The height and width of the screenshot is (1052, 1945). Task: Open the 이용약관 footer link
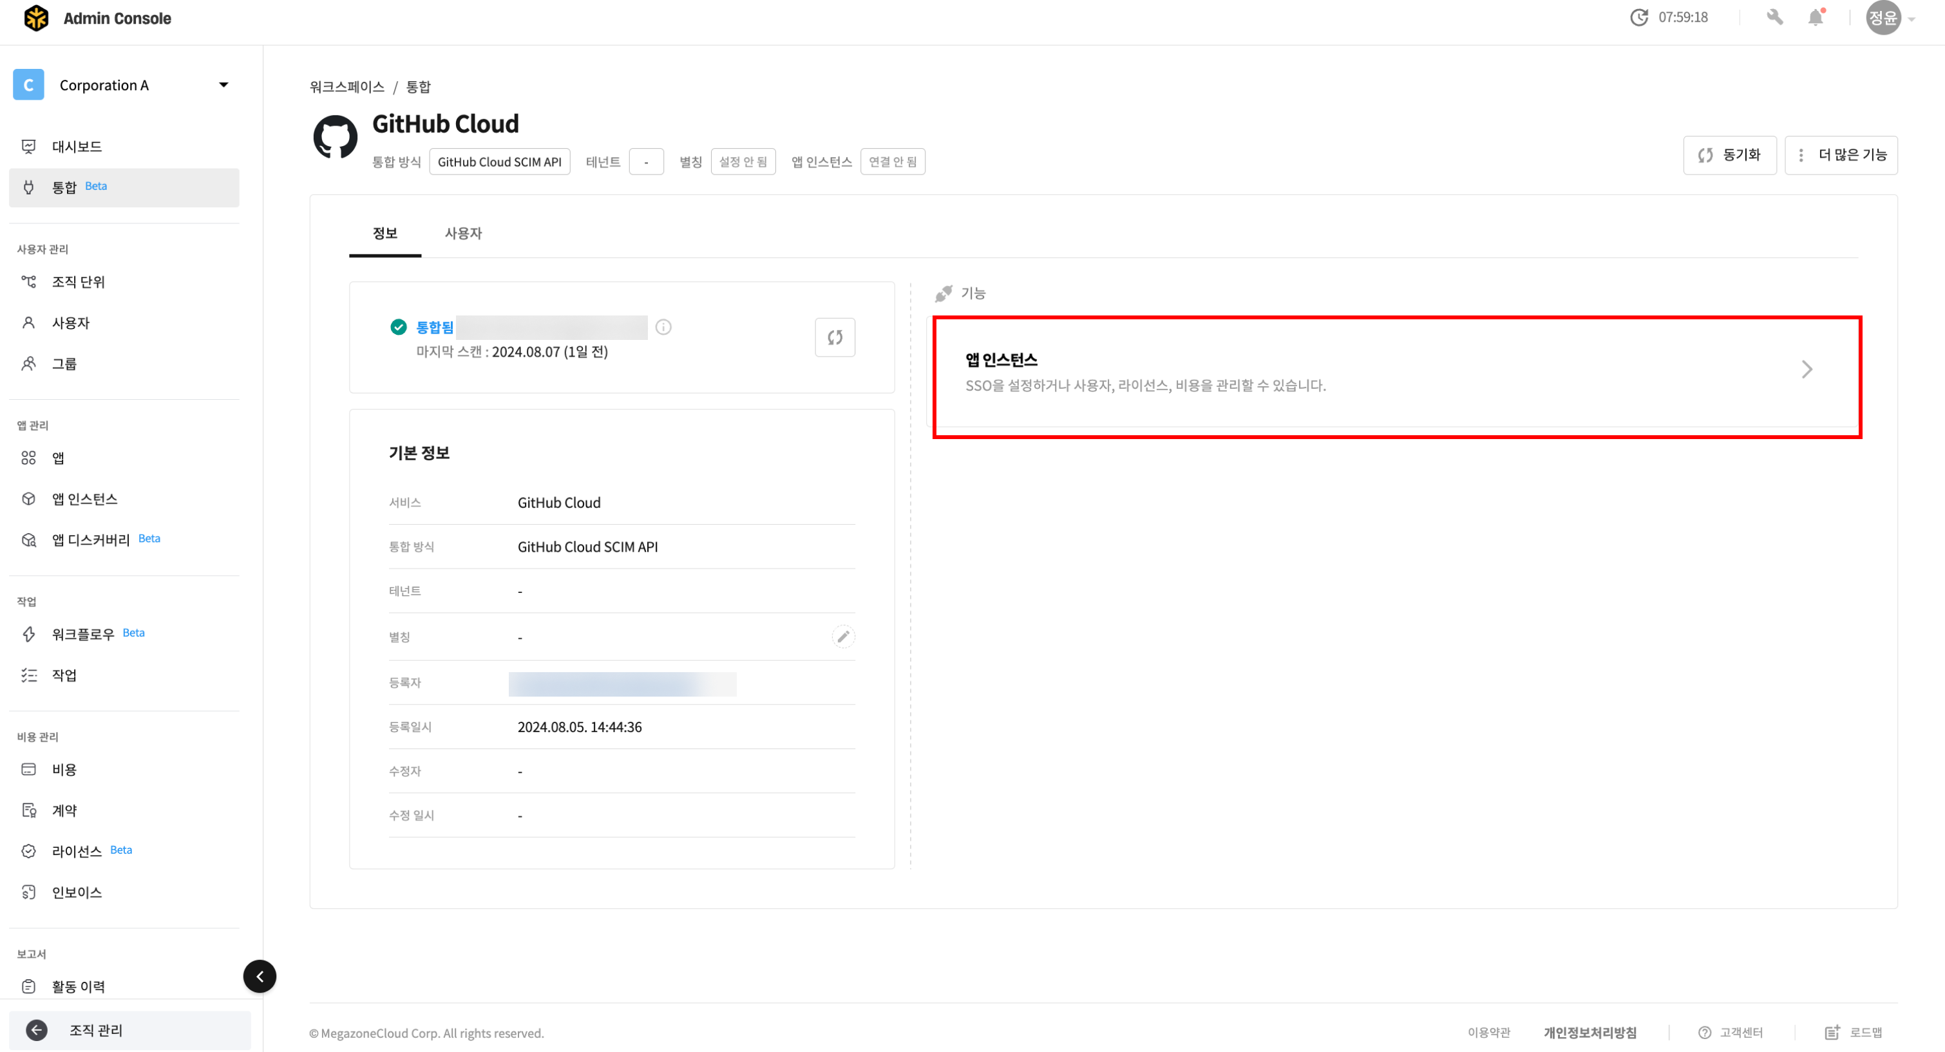(x=1489, y=1033)
